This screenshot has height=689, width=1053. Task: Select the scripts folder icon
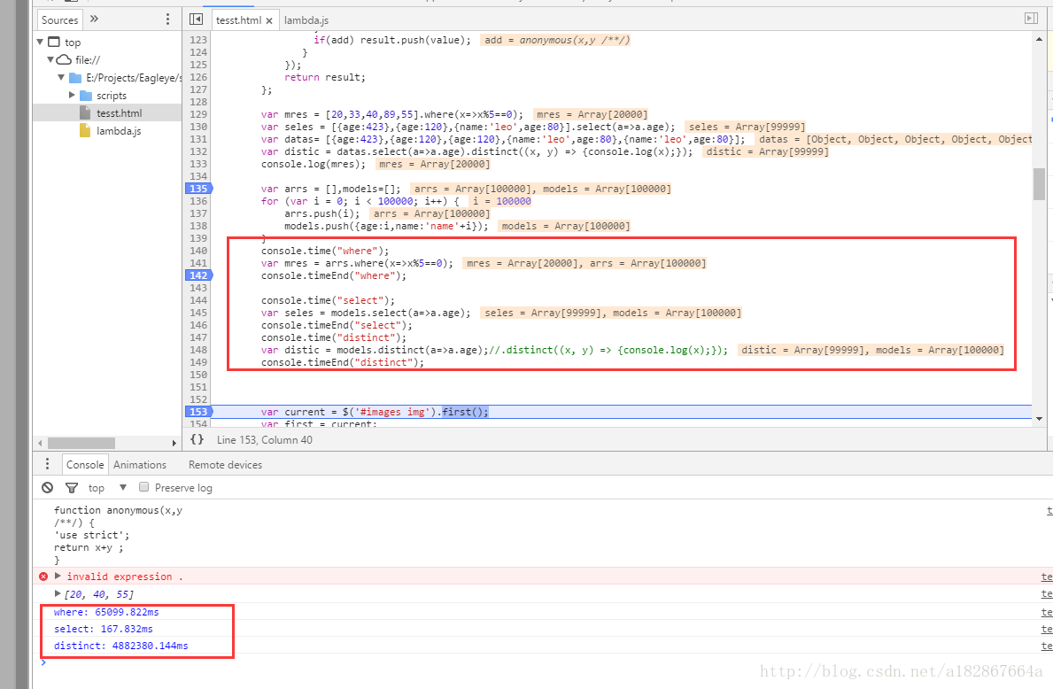pos(86,96)
